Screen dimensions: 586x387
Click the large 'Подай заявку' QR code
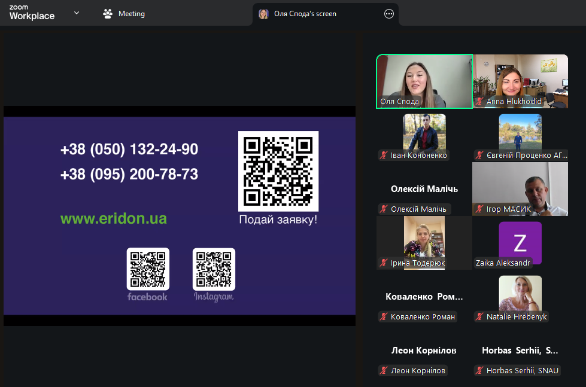[278, 170]
